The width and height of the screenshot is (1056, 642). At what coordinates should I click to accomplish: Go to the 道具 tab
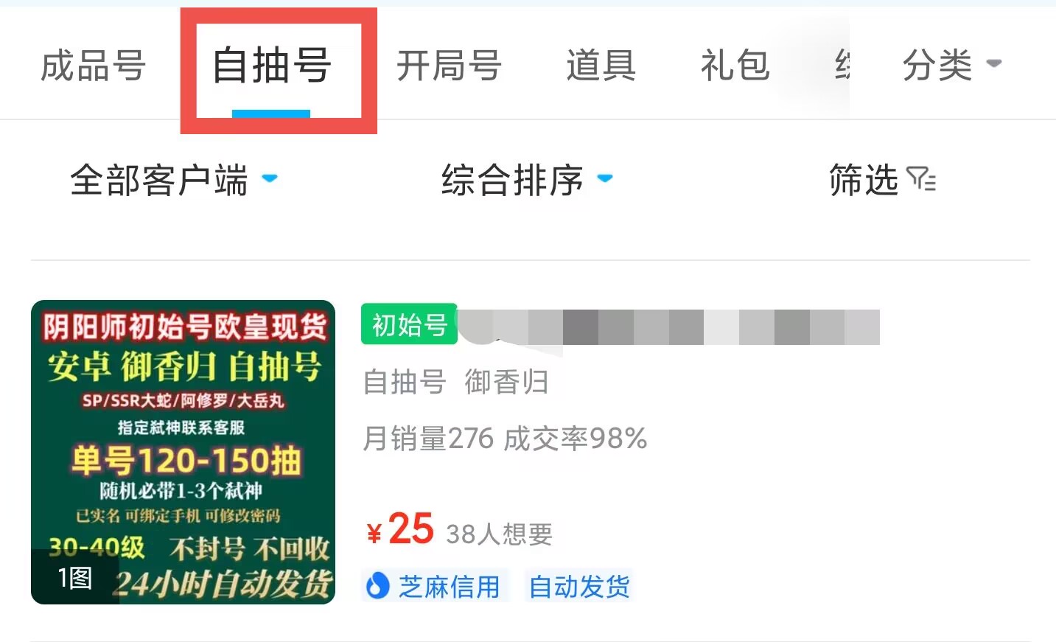pos(601,65)
